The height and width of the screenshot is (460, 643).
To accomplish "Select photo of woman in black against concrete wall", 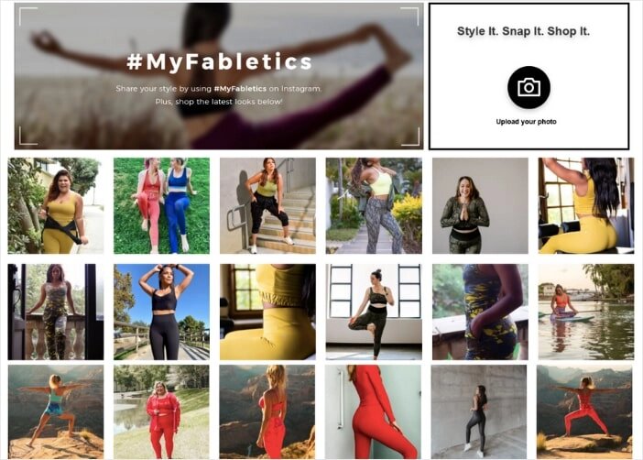I will click(x=479, y=412).
